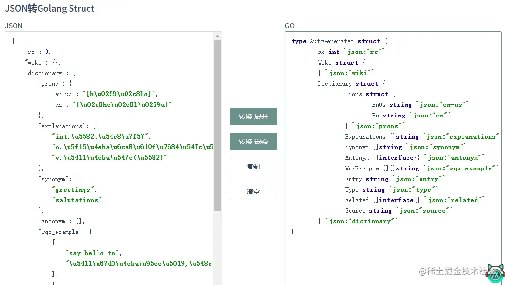
Task: Click the Prons struct line
Action: click(x=370, y=94)
